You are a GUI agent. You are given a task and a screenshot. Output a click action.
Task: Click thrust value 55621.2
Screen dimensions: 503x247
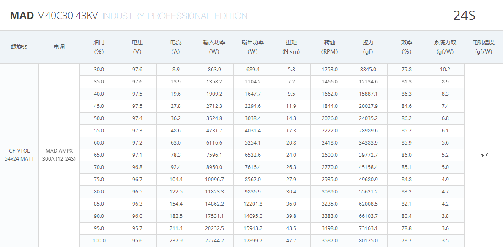pyautogui.click(x=368, y=192)
